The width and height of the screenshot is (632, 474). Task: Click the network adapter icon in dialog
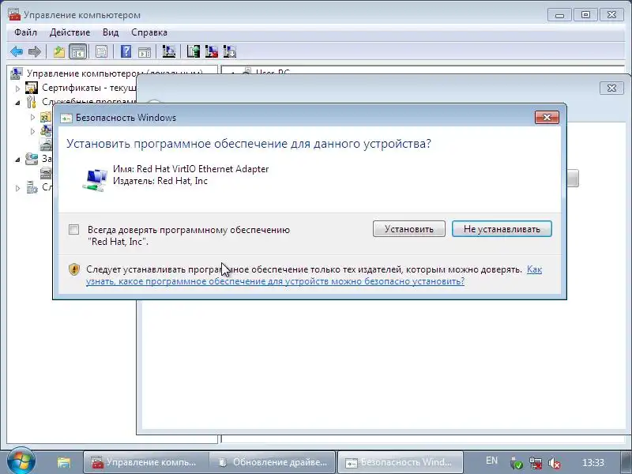coord(95,179)
